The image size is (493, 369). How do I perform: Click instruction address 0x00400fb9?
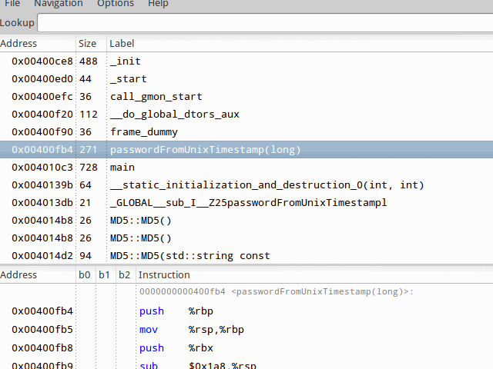(42, 365)
